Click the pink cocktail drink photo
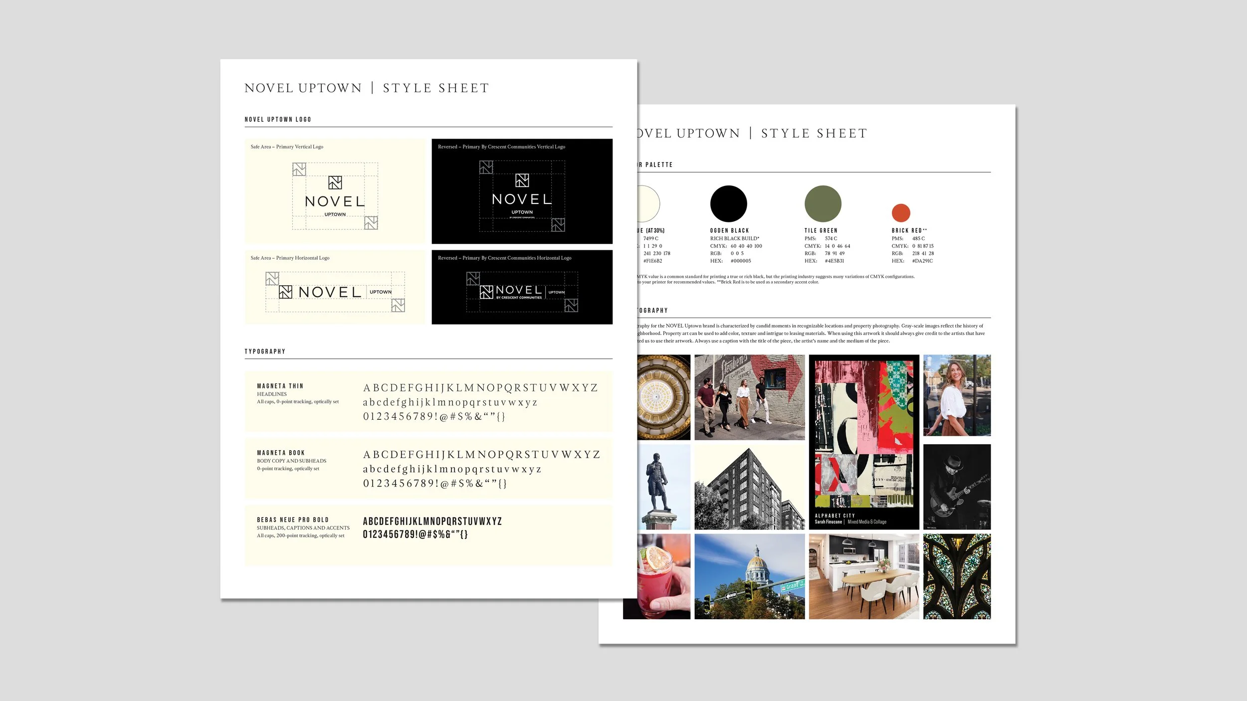 657,577
